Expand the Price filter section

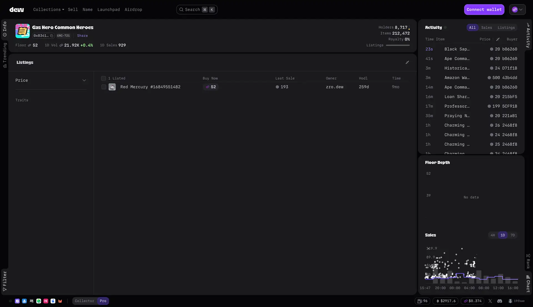click(x=84, y=80)
